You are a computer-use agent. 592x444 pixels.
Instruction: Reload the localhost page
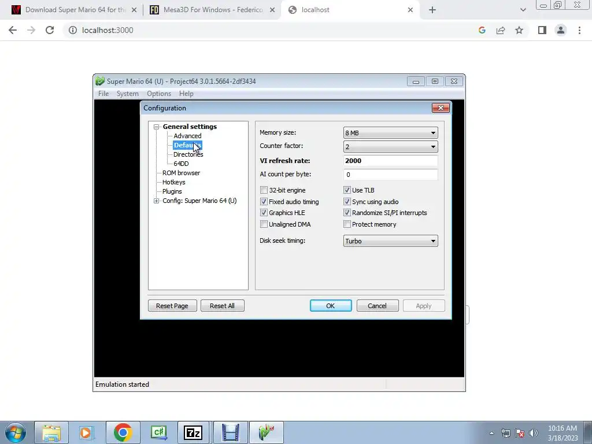(x=50, y=30)
